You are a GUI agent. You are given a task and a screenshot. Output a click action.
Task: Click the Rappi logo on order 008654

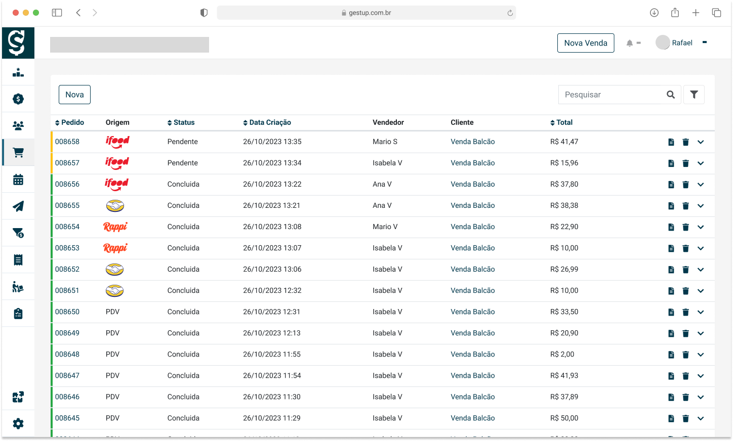115,227
